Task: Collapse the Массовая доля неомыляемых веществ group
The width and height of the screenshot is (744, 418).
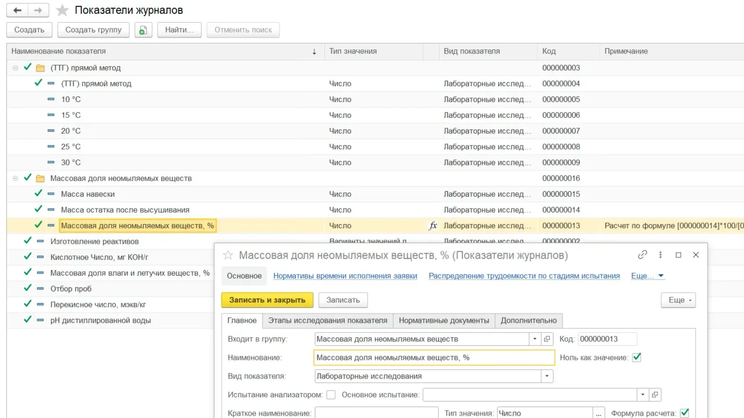Action: 16,178
